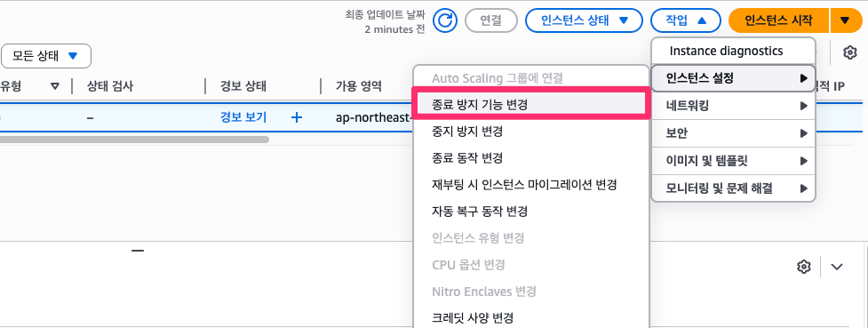
Task: Expand the 인스턴스 설정 submenu
Action: [x=733, y=78]
